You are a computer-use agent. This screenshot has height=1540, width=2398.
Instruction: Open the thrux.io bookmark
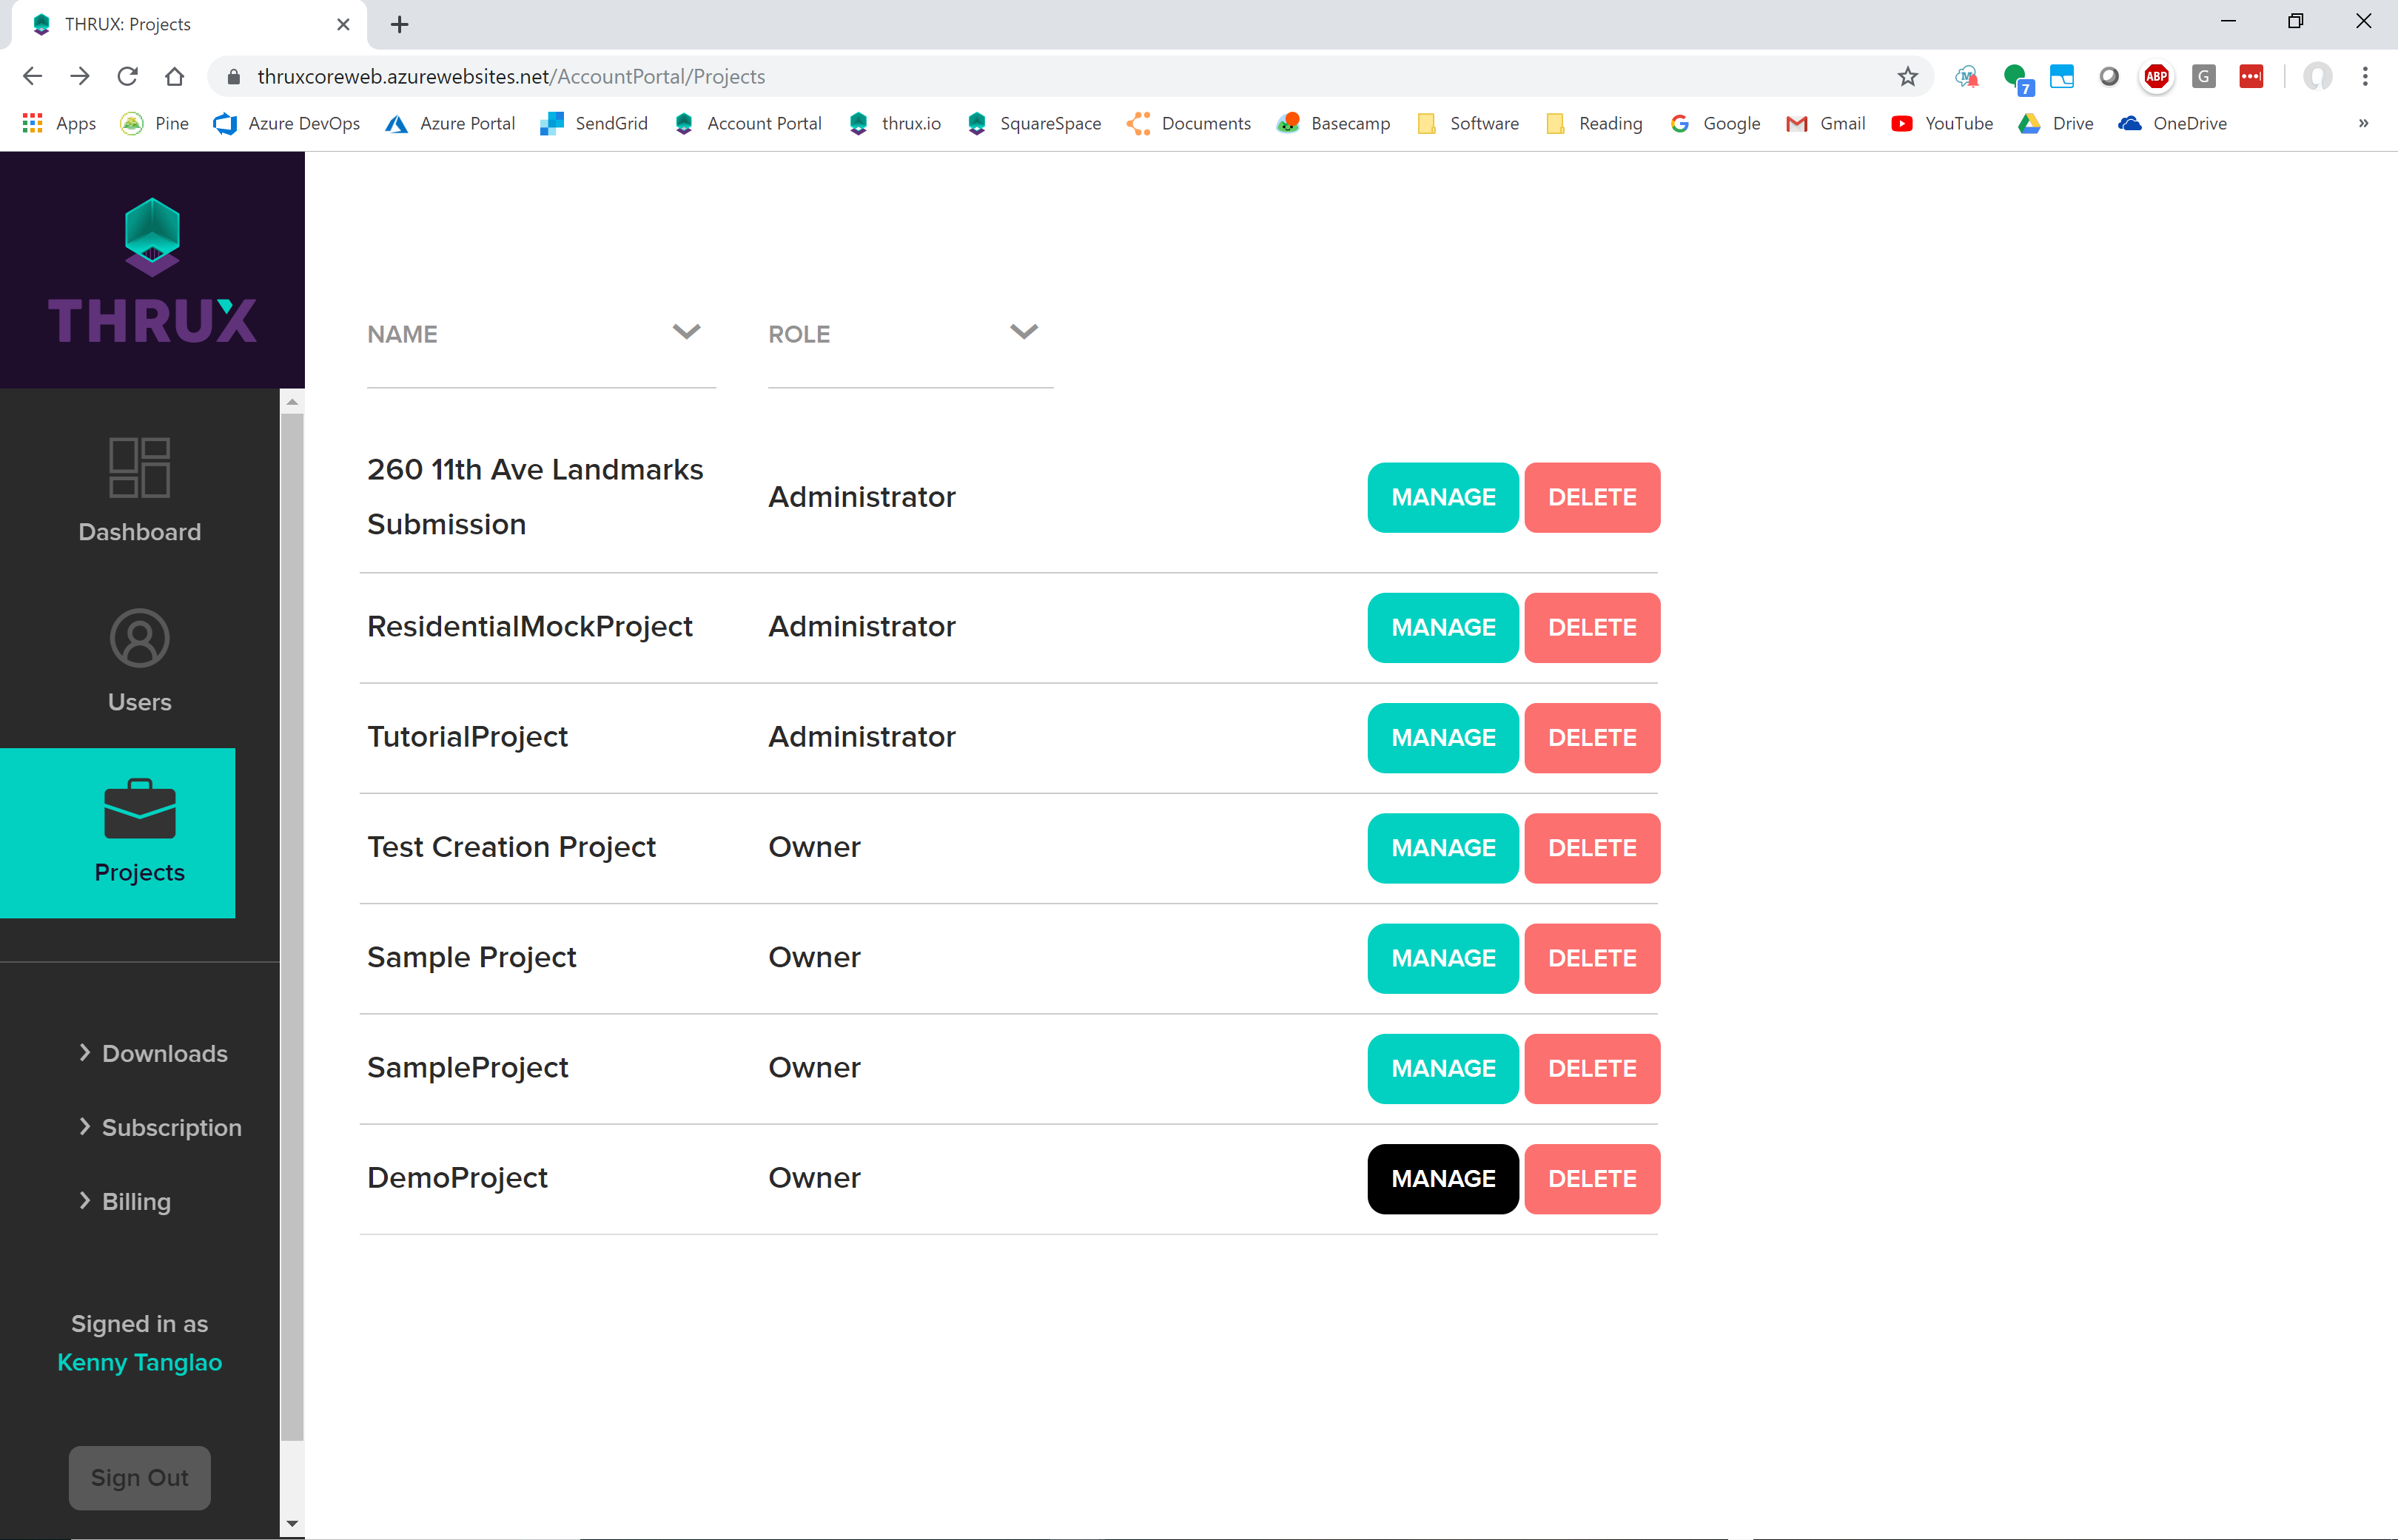895,123
